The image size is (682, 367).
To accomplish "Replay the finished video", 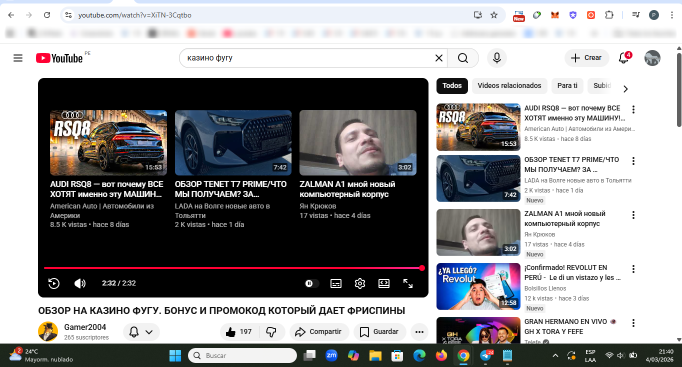I will [x=54, y=283].
